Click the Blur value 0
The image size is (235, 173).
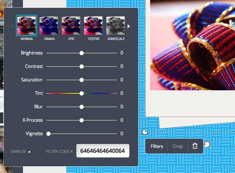tap(122, 106)
